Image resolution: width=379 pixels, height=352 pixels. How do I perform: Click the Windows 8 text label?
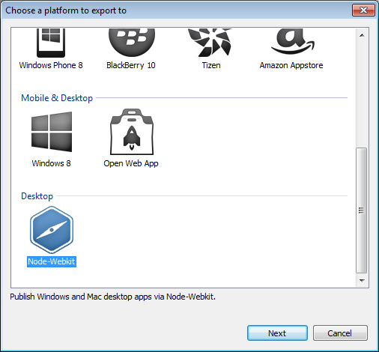[52, 163]
